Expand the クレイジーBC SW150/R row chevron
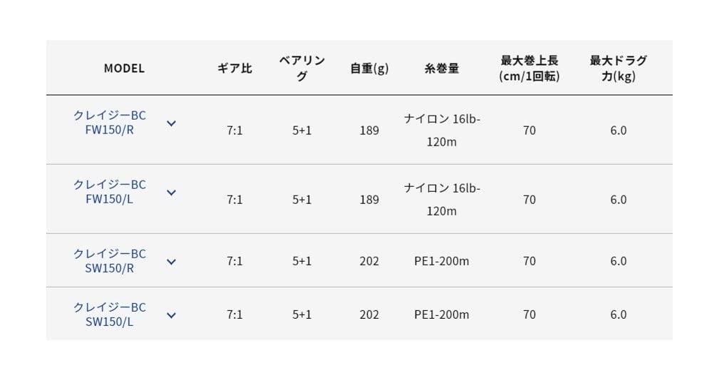This screenshot has width=724, height=388. [x=171, y=261]
